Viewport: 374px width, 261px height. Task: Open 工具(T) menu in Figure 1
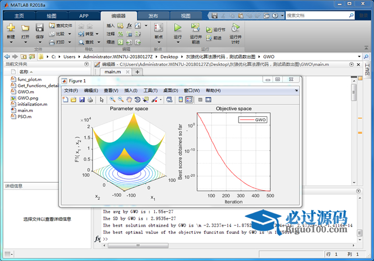point(150,91)
